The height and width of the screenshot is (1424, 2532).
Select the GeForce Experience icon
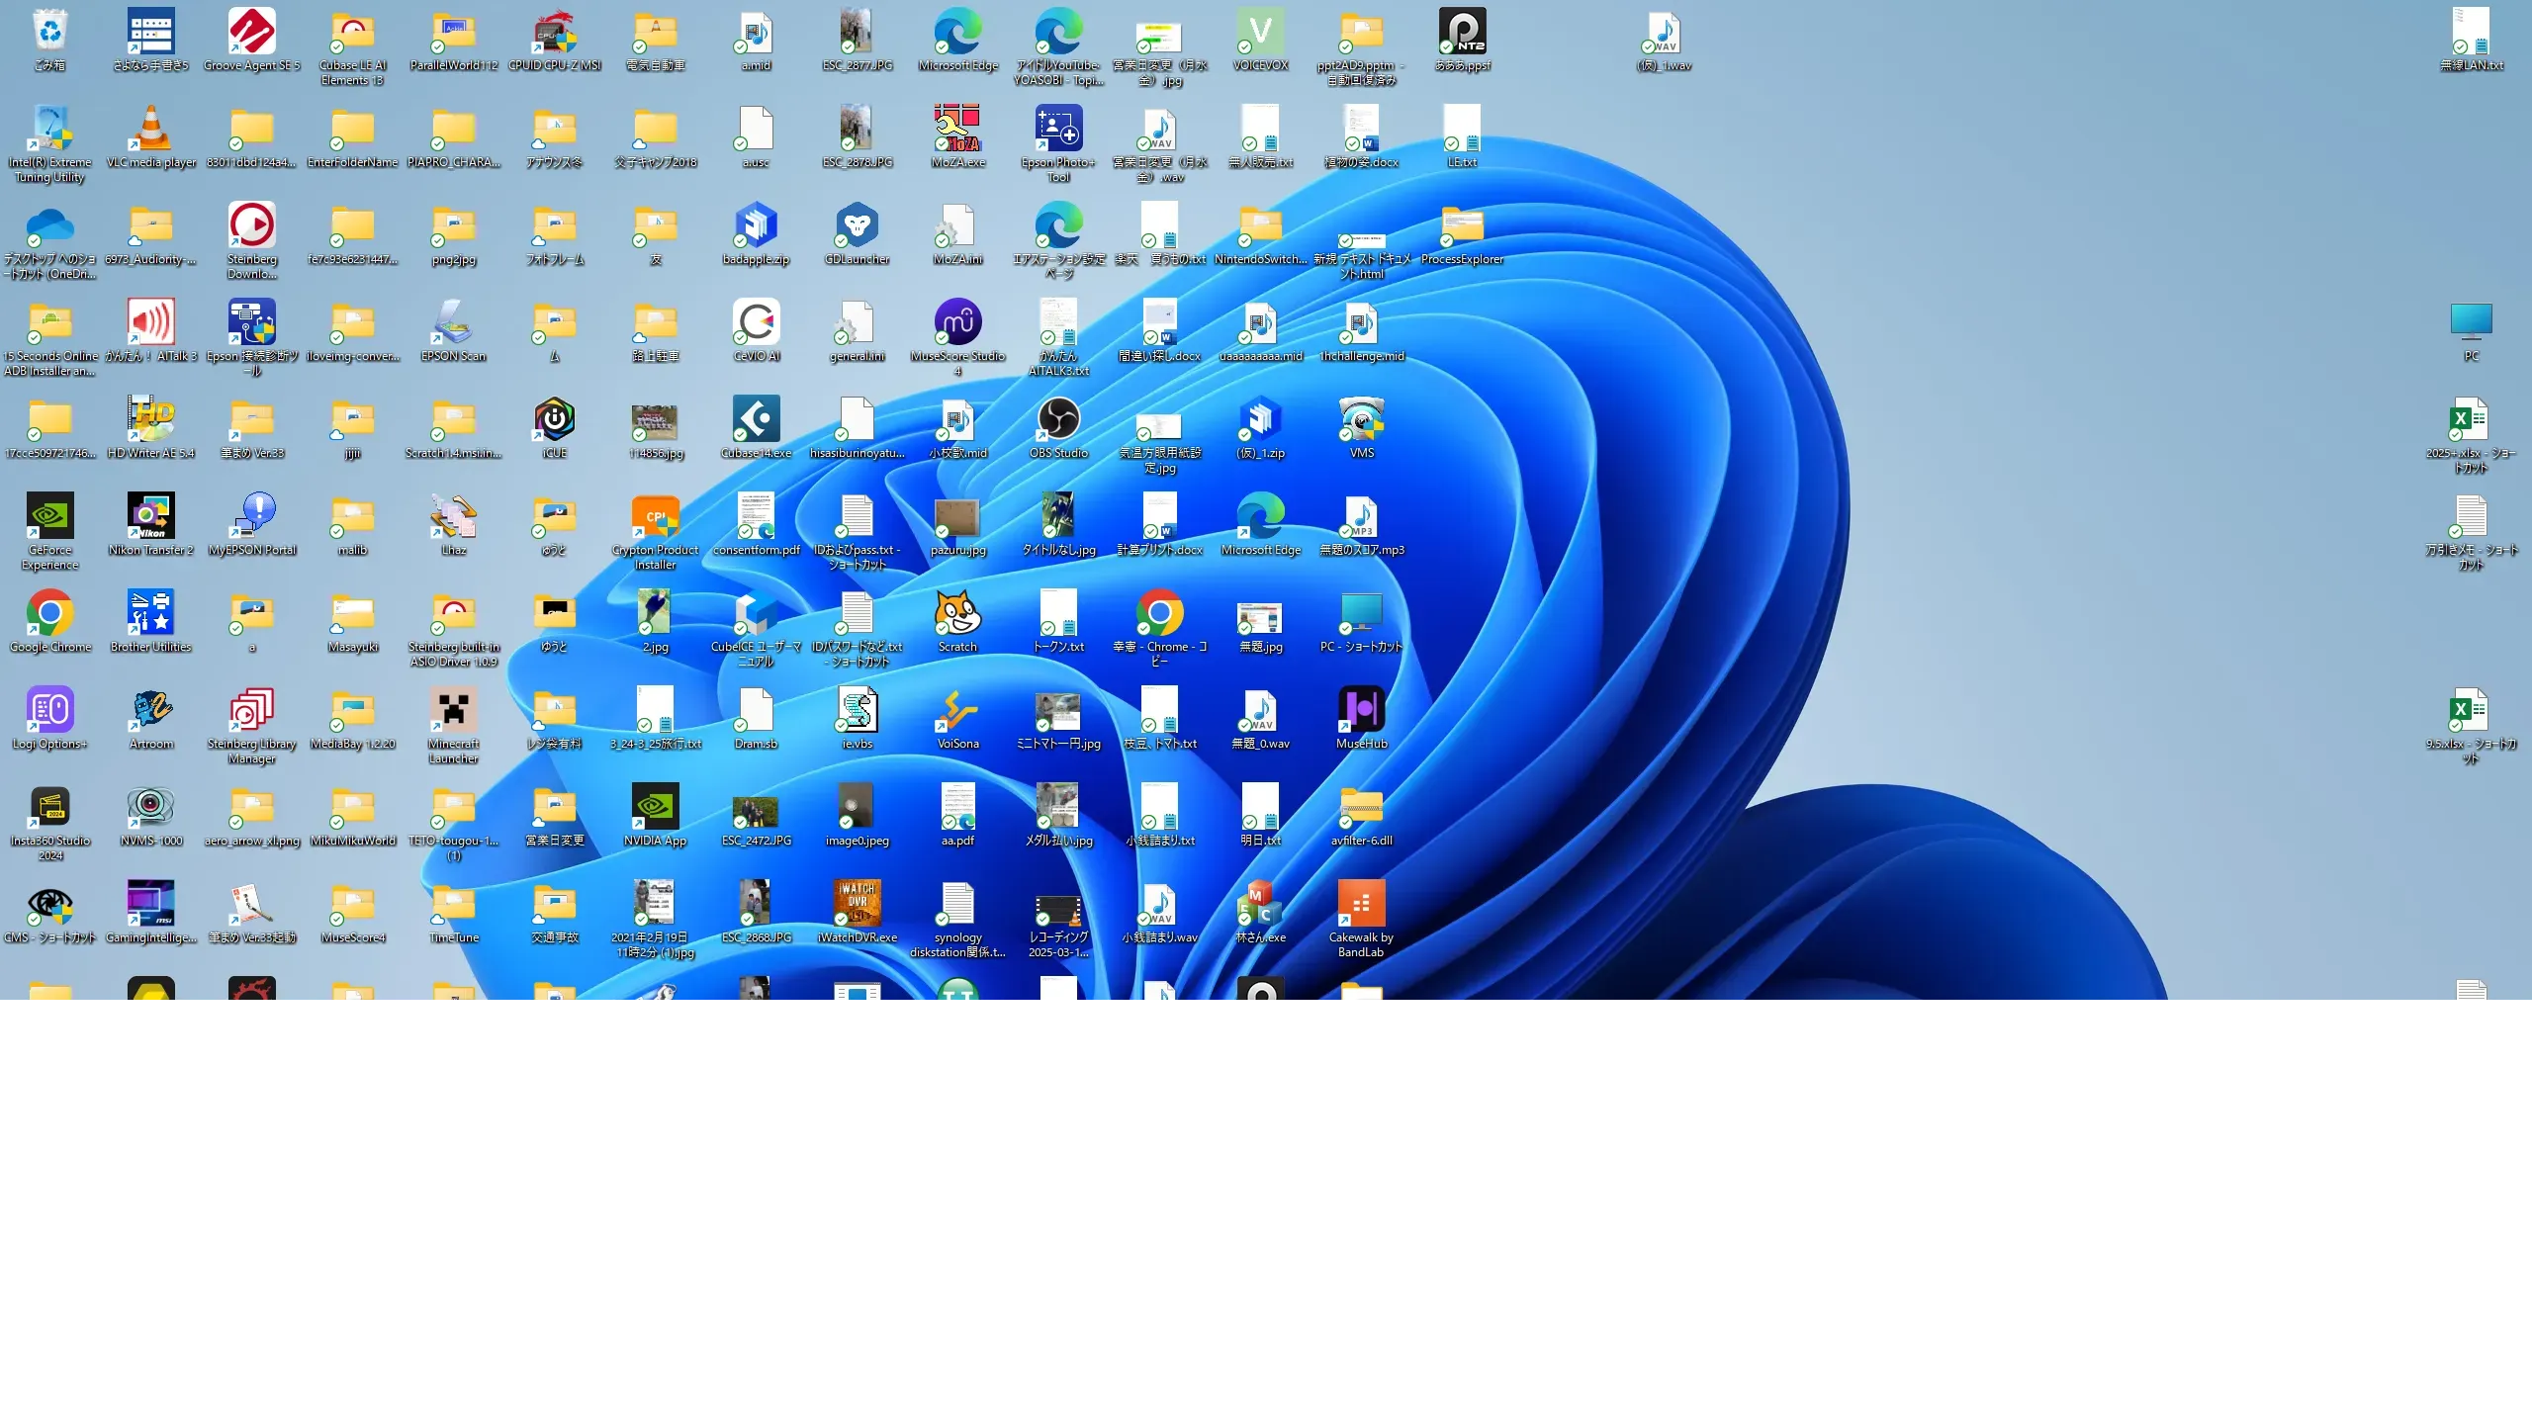[x=49, y=516]
